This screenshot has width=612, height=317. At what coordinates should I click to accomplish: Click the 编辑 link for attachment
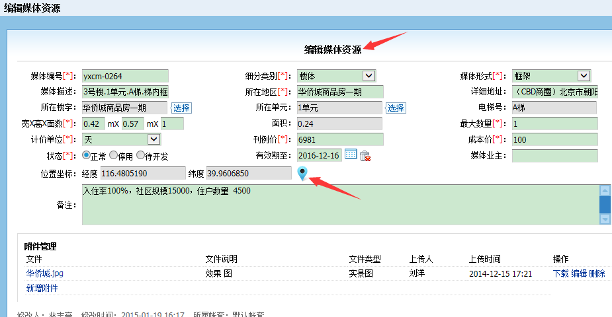point(579,273)
